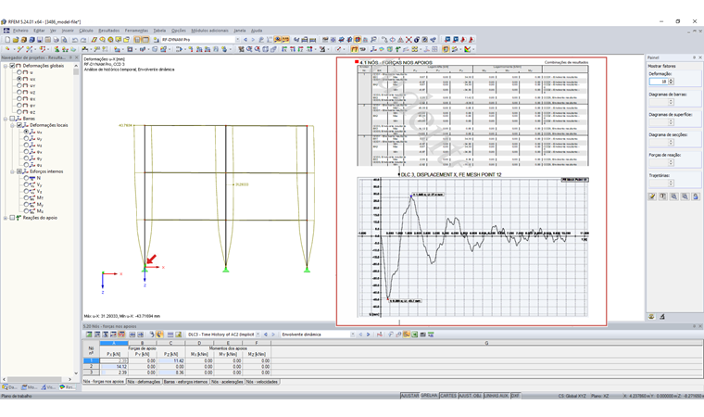Switch to Barras - esforços internos tab
This screenshot has height=417, width=704.
185,382
